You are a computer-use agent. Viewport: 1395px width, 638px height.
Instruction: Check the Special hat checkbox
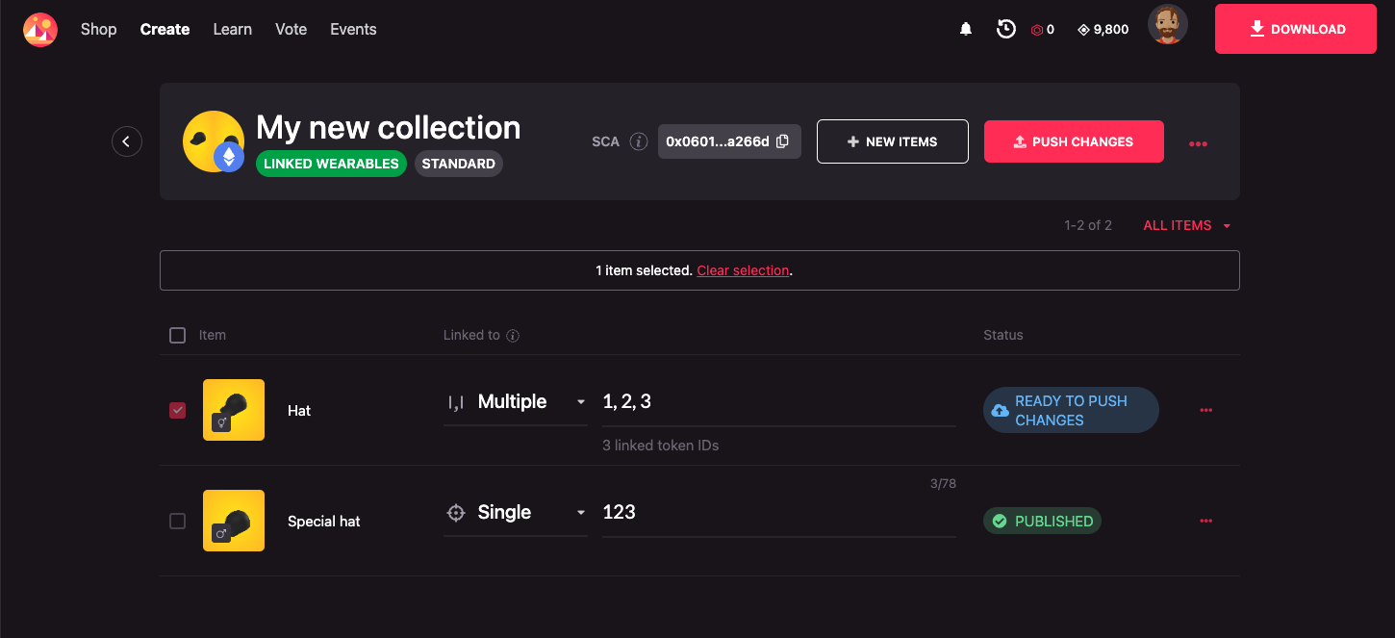(x=177, y=521)
